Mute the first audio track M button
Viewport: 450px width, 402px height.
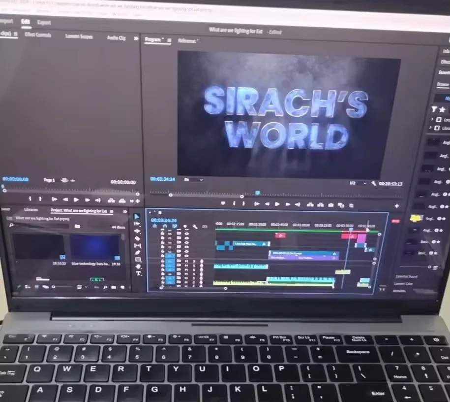coord(186,262)
